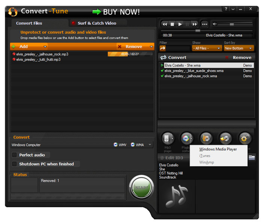This screenshot has width=262, height=224.
Task: Click the red dot beside tutti_frutti.mp3
Action: click(x=14, y=59)
